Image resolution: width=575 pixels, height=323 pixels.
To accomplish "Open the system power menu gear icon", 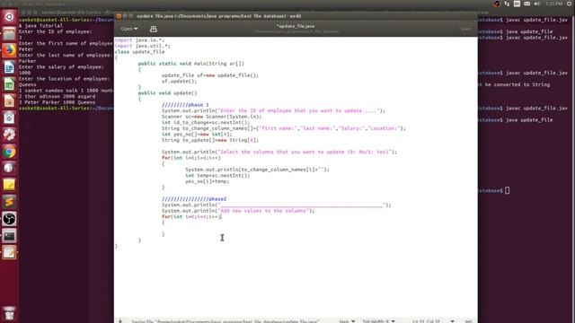I will [570, 4].
